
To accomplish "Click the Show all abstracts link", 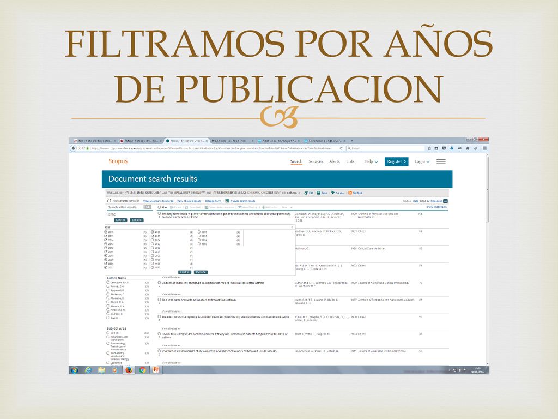I will (436, 207).
